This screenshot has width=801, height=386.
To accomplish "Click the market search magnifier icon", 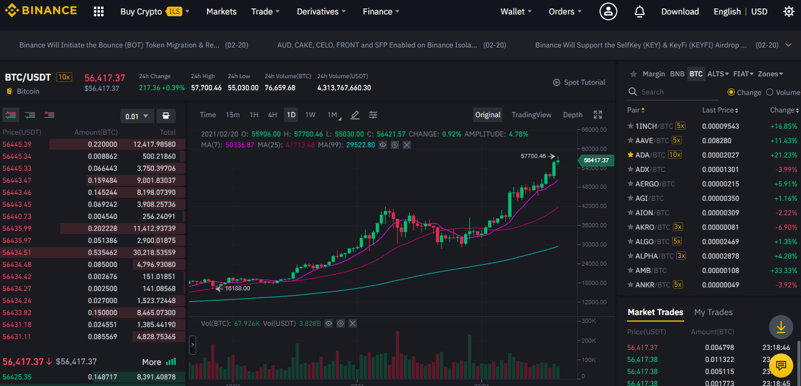I will point(632,92).
